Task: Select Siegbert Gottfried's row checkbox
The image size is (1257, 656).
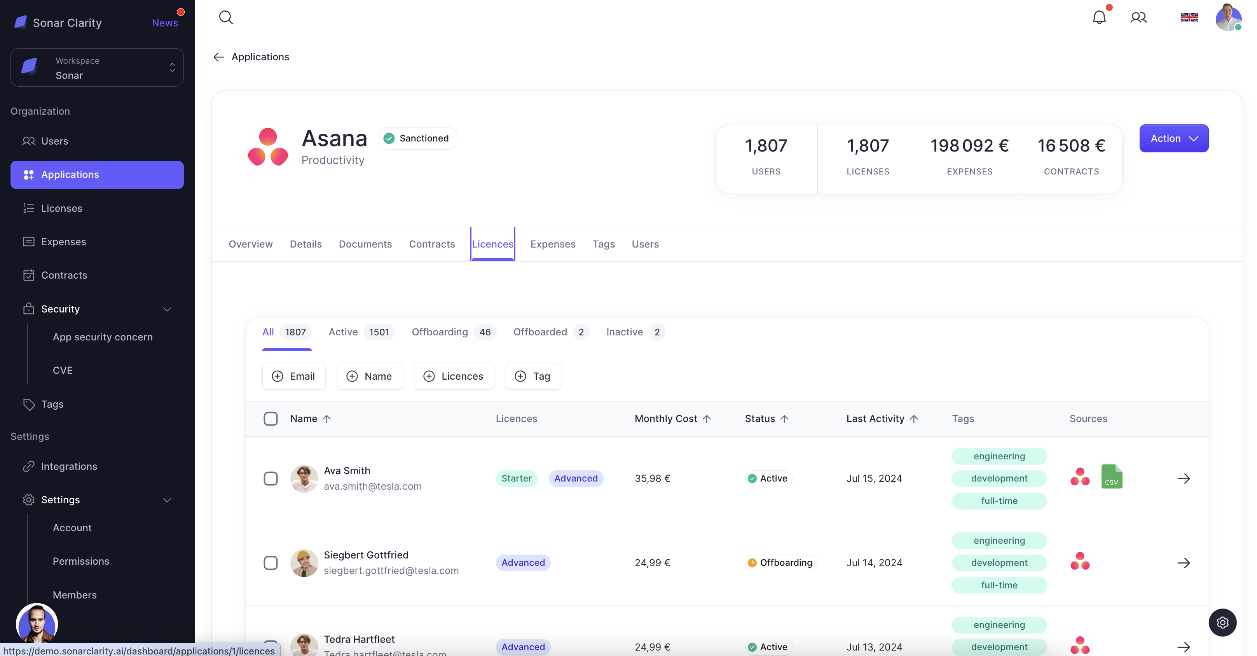Action: coord(271,564)
